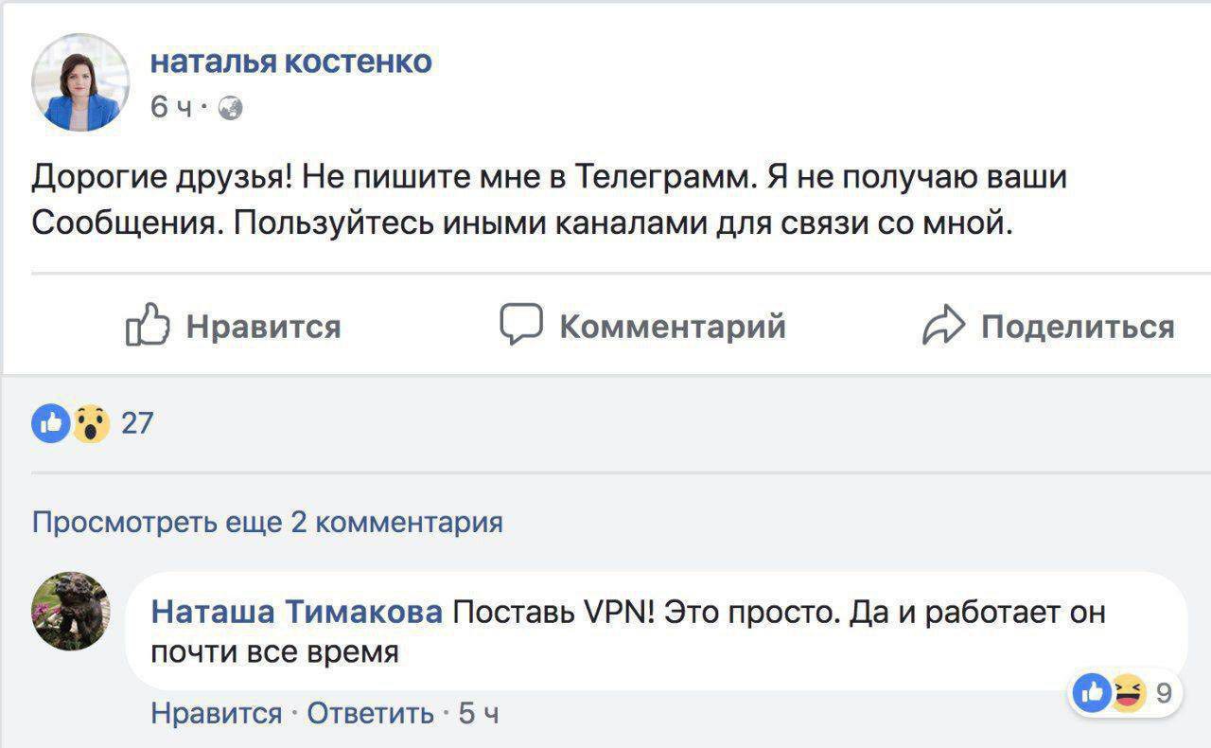The image size is (1211, 748).
Task: Show the 27 reactions count list
Action: point(137,423)
